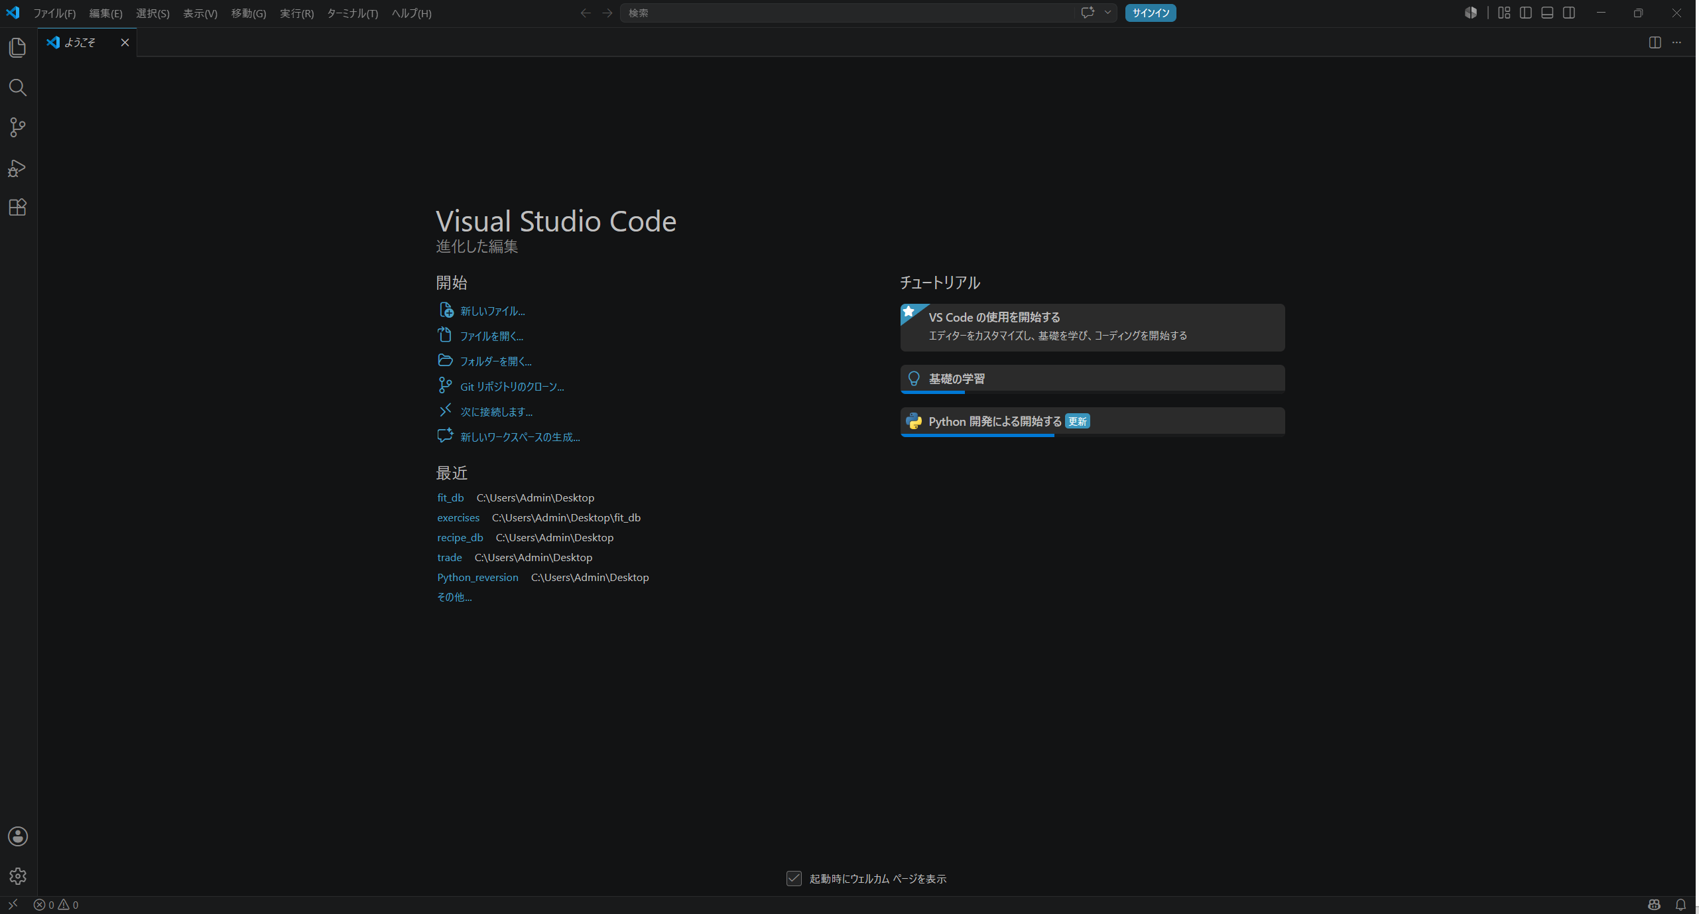This screenshot has height=914, width=1699.
Task: Click the star badge on VS Code tutorial
Action: pos(909,311)
